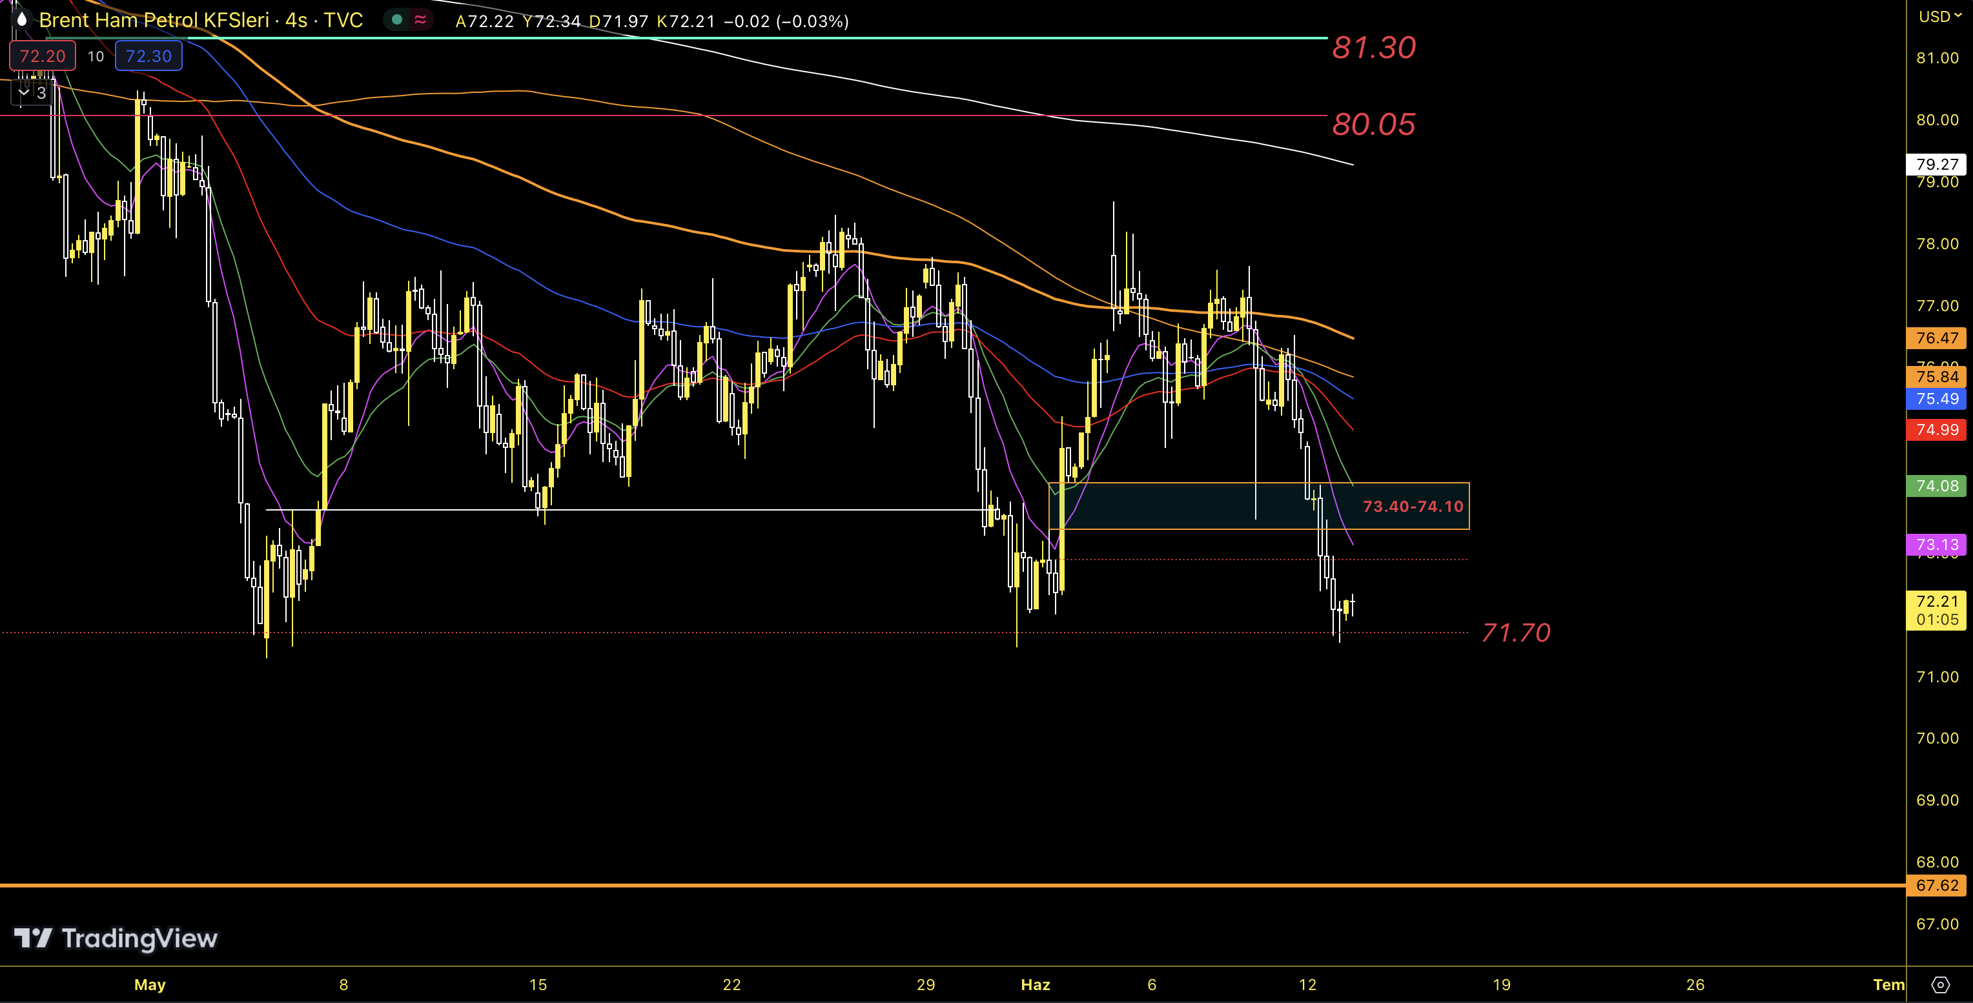The width and height of the screenshot is (1973, 1003).
Task: Click the 80.05 red text annotation
Action: click(x=1373, y=124)
